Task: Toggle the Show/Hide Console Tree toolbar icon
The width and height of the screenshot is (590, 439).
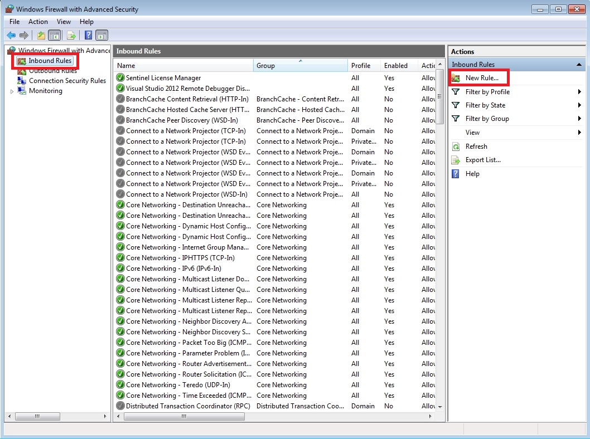Action: coord(55,36)
